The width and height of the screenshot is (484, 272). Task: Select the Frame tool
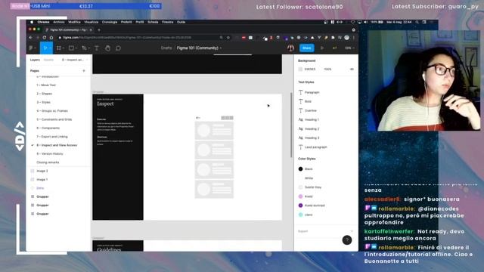pyautogui.click(x=59, y=48)
